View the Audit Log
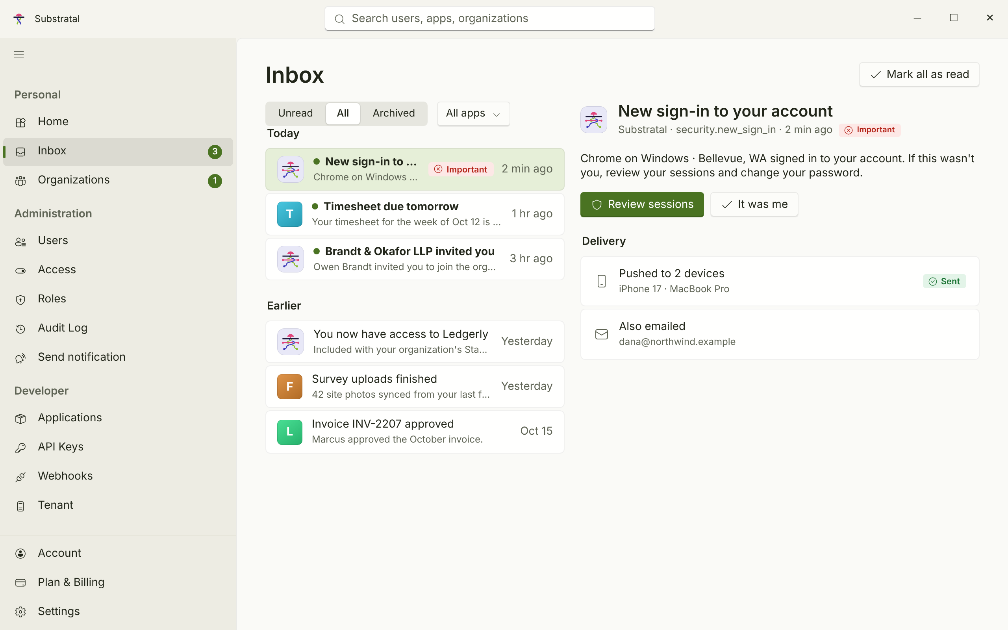Screen dimensions: 1008x630 118,328
